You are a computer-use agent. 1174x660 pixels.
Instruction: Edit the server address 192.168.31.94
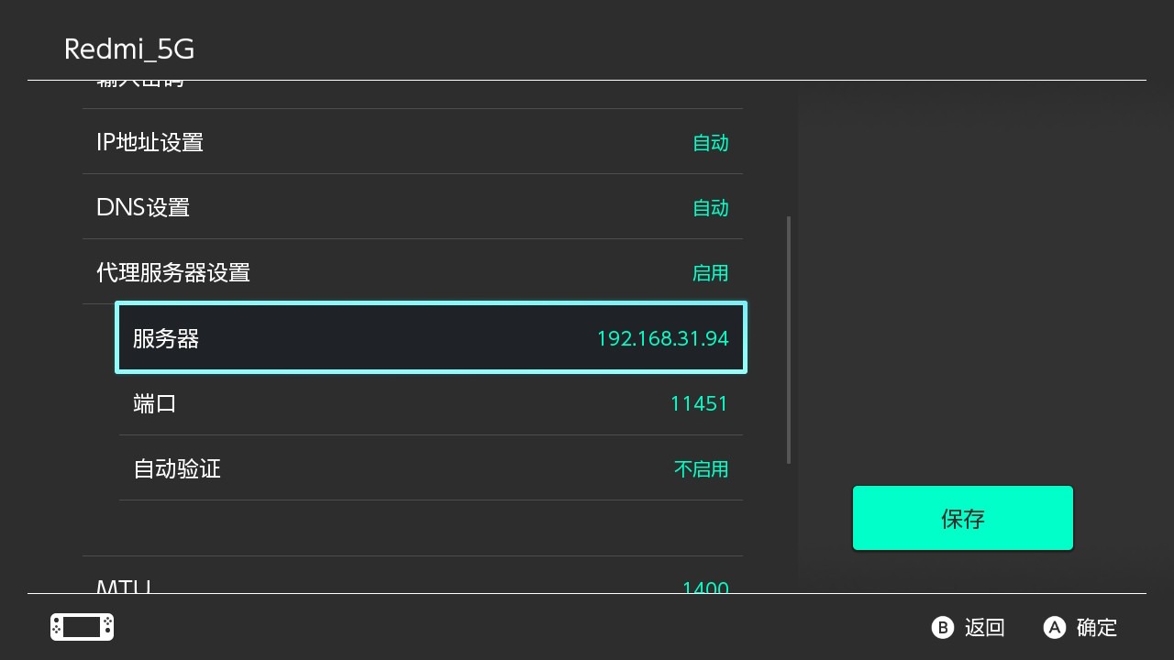coord(662,338)
